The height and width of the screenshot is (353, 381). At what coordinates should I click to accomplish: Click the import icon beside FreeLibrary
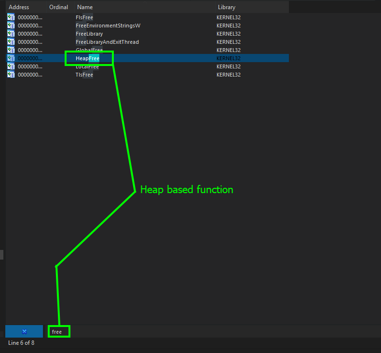click(11, 34)
